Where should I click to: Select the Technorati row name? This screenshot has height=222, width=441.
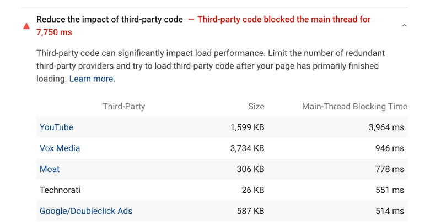click(60, 190)
